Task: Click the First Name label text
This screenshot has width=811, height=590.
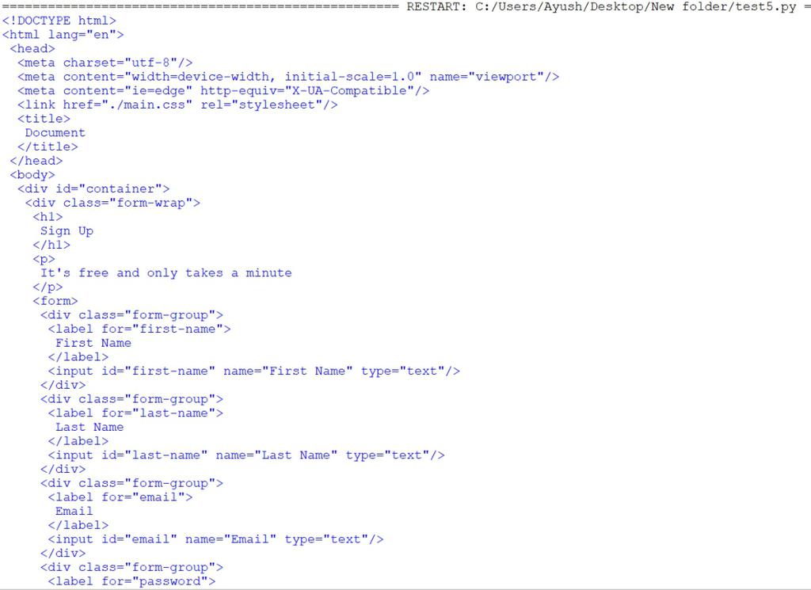Action: point(93,343)
